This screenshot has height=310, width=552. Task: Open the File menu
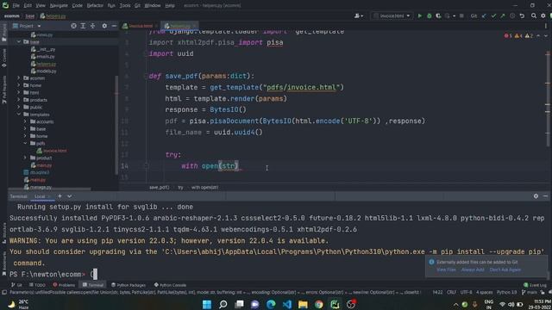point(16,6)
